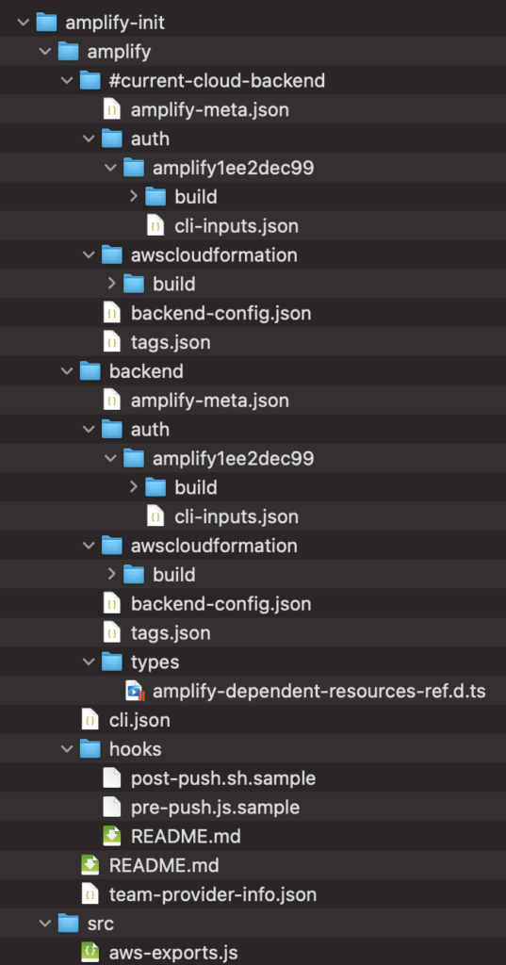506x965 pixels.
Task: Click the markdown icon of README.md inside hooks
Action: click(112, 836)
